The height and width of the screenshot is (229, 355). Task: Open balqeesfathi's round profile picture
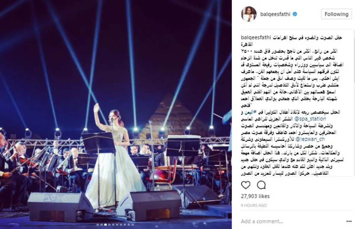click(249, 14)
